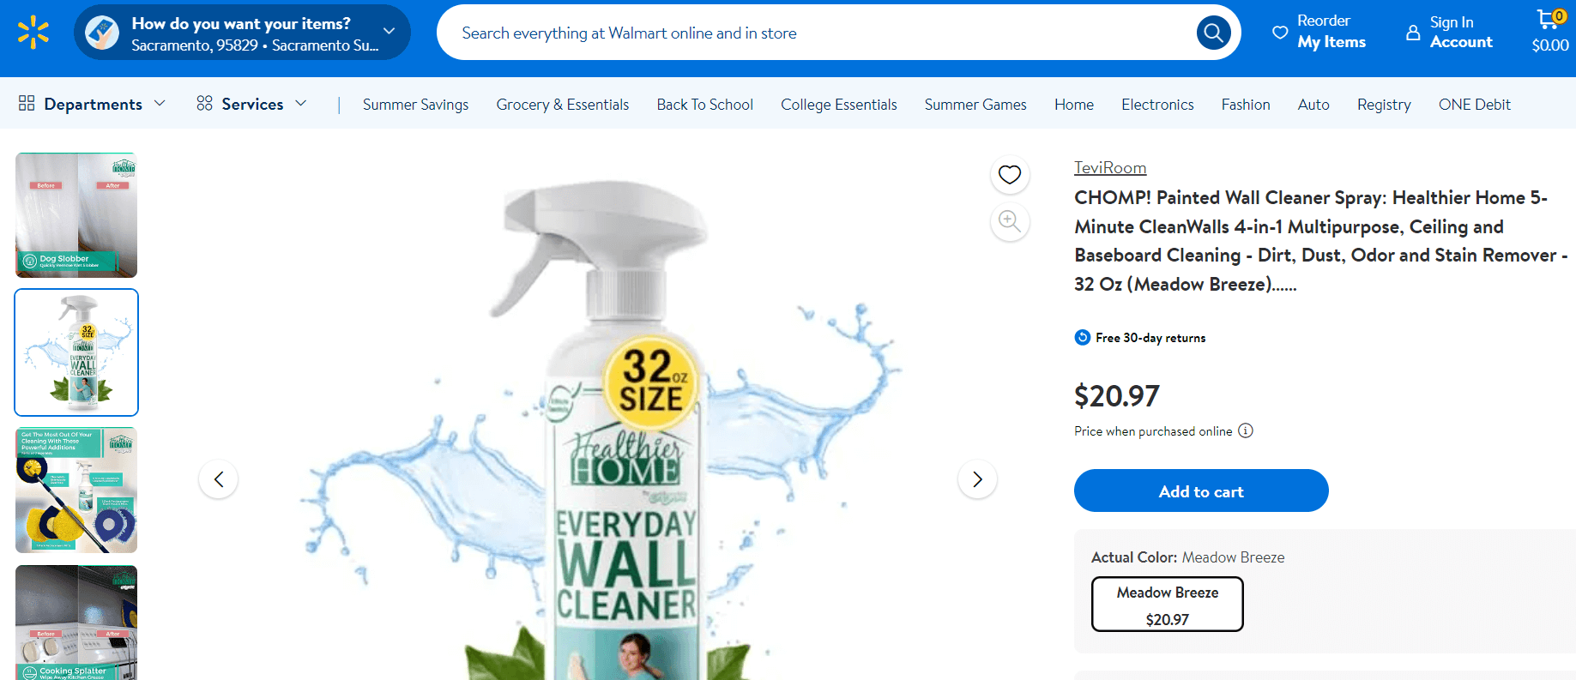Open the TeviRoom seller link
Image resolution: width=1576 pixels, height=680 pixels.
1109,167
